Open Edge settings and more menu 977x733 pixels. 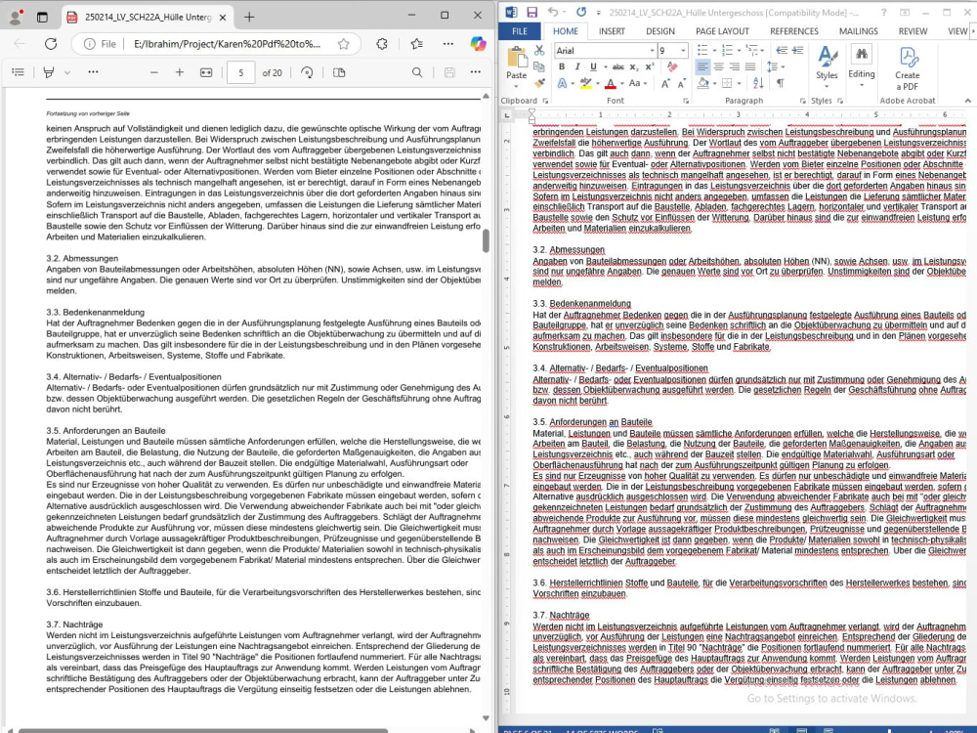448,44
